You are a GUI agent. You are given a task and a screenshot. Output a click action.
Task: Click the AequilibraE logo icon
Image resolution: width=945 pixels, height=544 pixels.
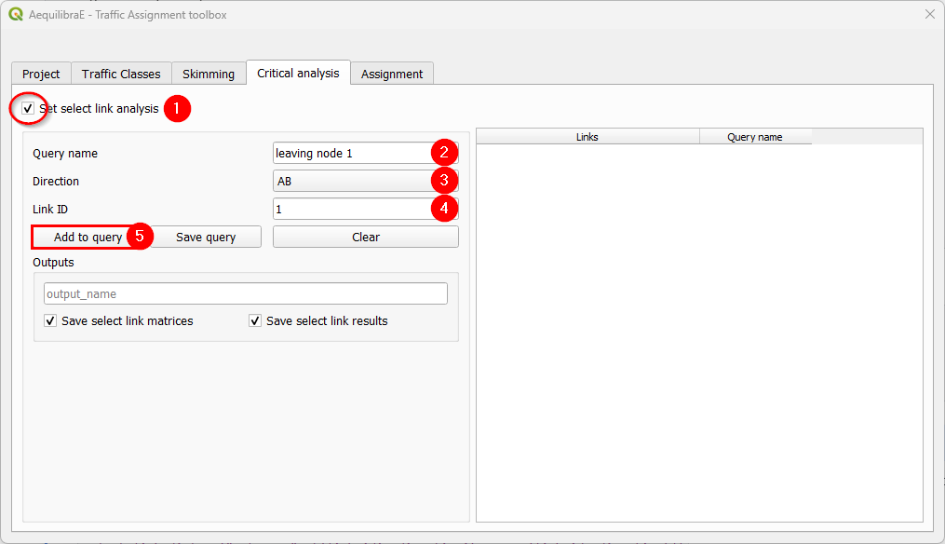tap(15, 15)
